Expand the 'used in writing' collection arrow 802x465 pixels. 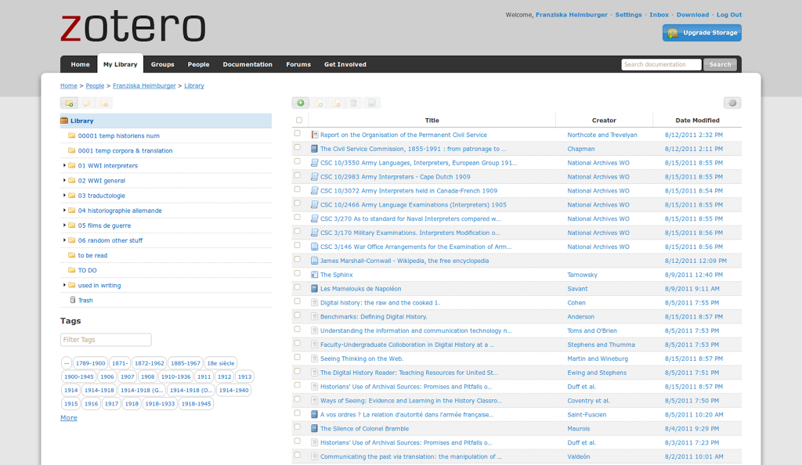(x=64, y=285)
